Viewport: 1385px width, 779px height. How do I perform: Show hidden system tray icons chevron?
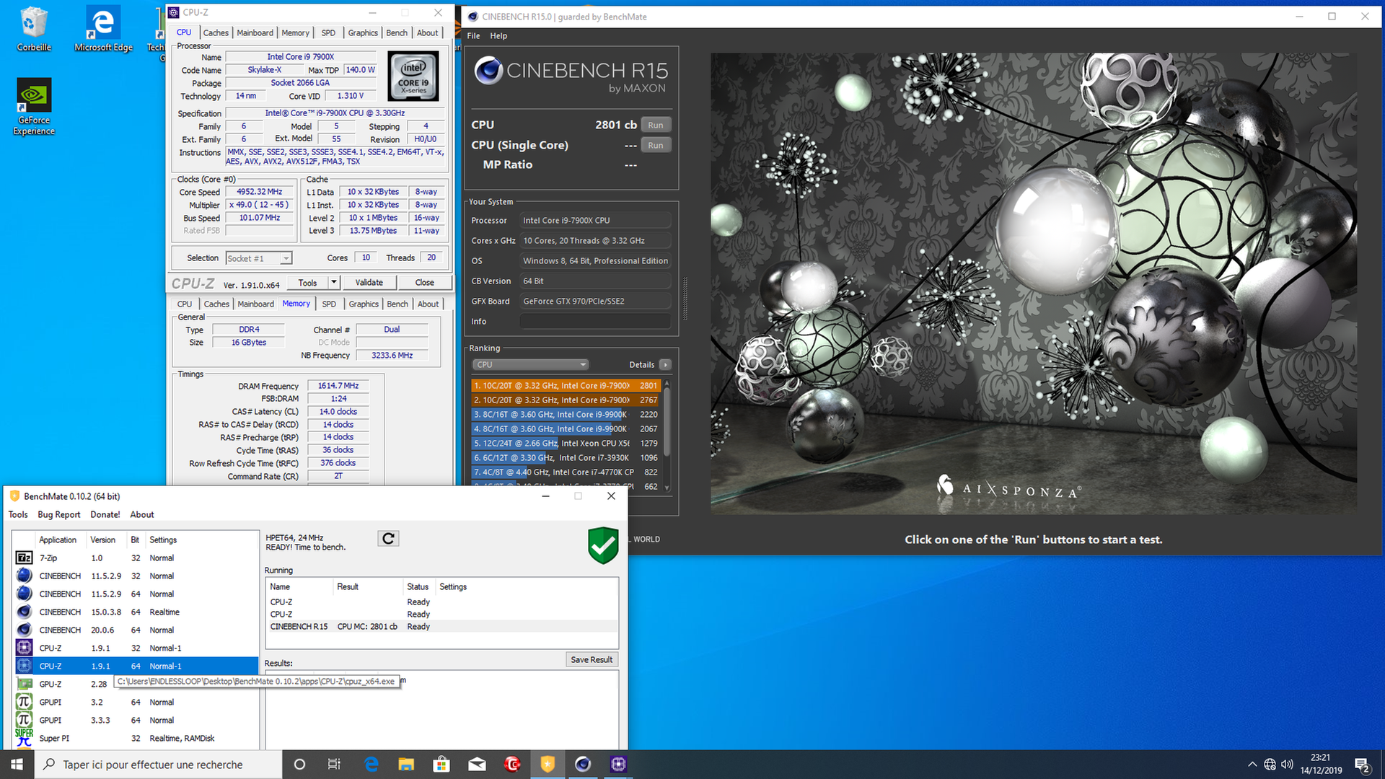click(x=1252, y=765)
